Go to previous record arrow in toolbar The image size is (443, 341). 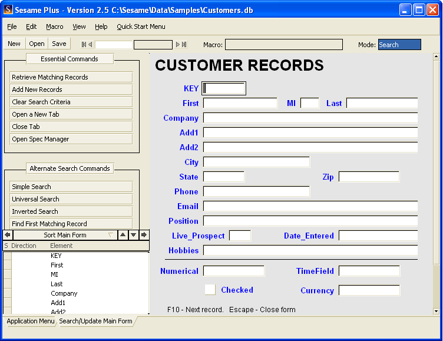(90, 44)
